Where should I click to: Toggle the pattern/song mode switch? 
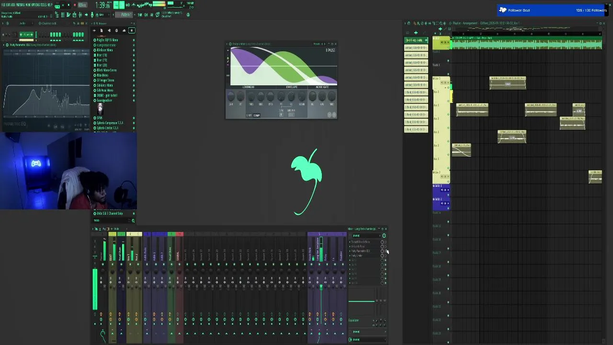(57, 6)
